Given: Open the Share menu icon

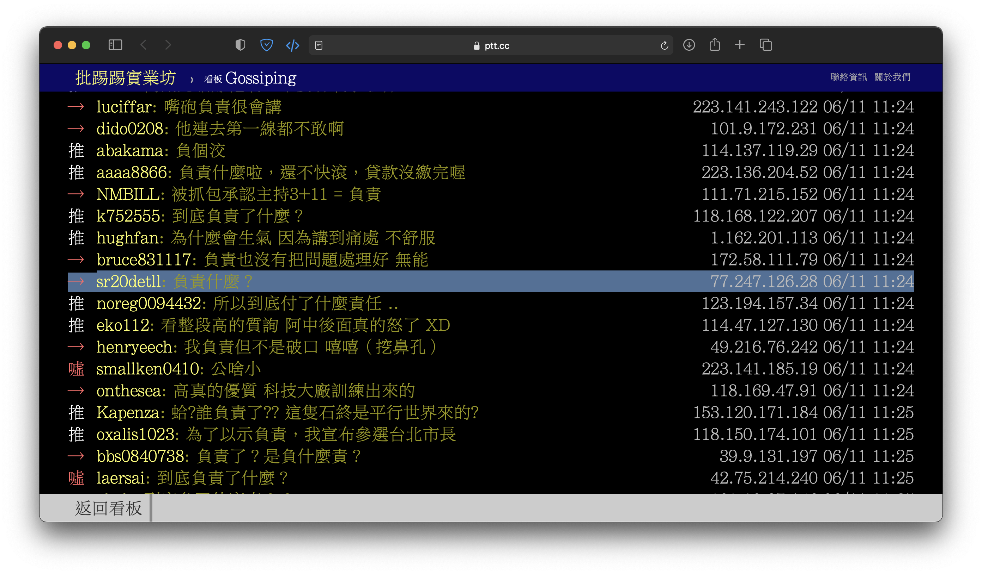Looking at the screenshot, I should click(715, 45).
